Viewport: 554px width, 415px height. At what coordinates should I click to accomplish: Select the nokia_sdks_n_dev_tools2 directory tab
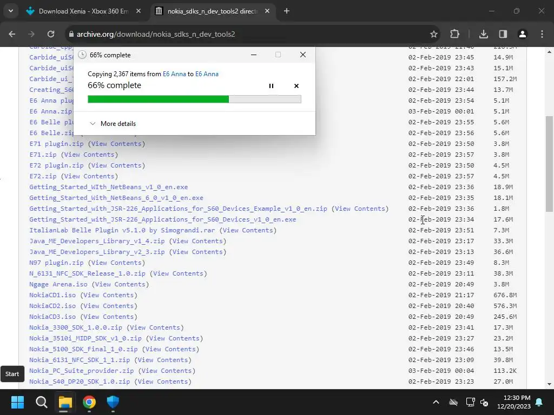pyautogui.click(x=213, y=11)
